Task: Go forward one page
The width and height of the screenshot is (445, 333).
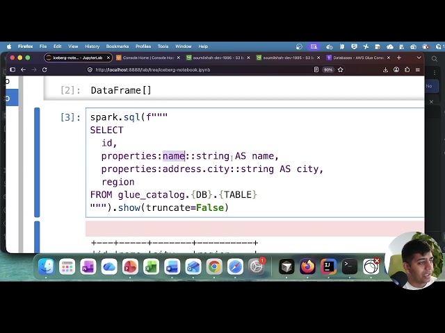Action: [34, 69]
